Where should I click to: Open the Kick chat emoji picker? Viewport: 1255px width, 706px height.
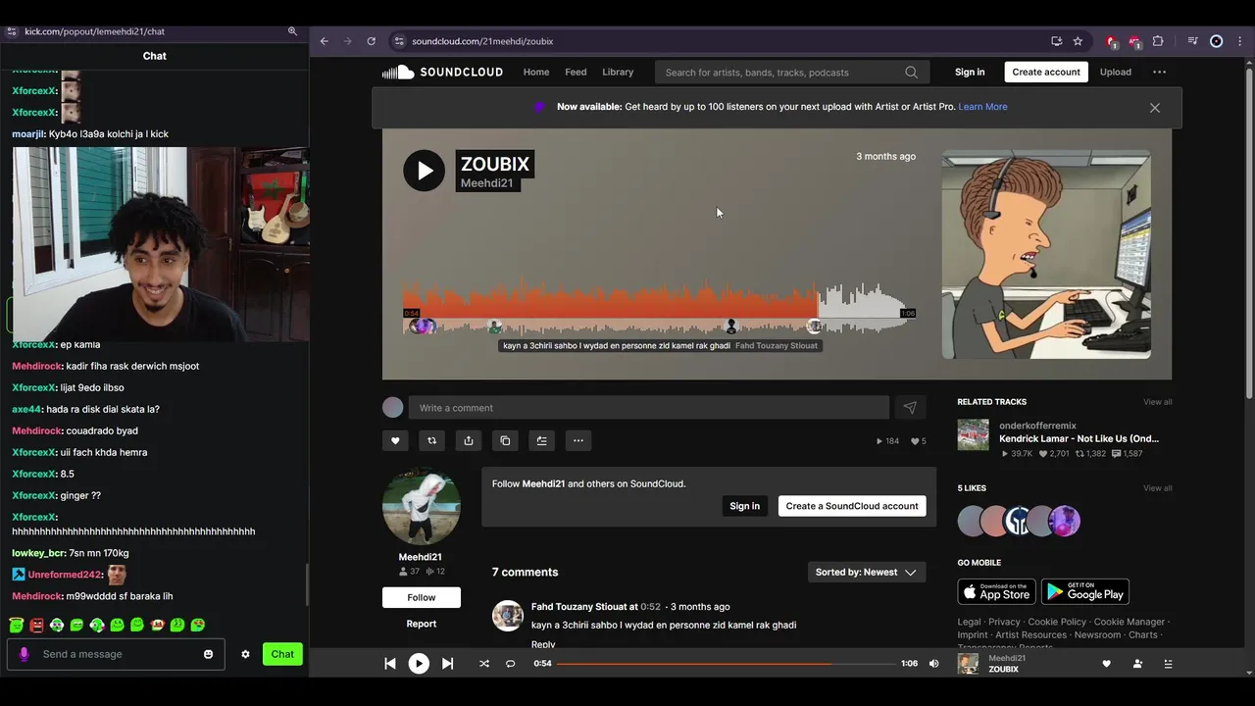pos(208,654)
